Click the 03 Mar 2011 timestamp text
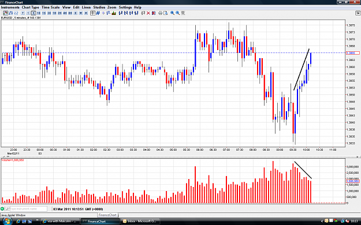 (x=78, y=209)
